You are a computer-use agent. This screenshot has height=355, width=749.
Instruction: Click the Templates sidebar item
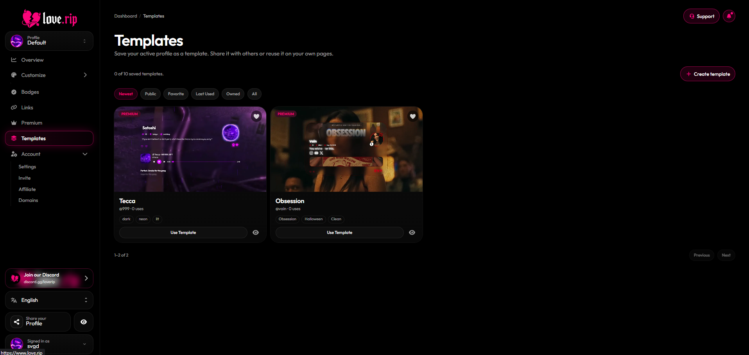pos(49,138)
